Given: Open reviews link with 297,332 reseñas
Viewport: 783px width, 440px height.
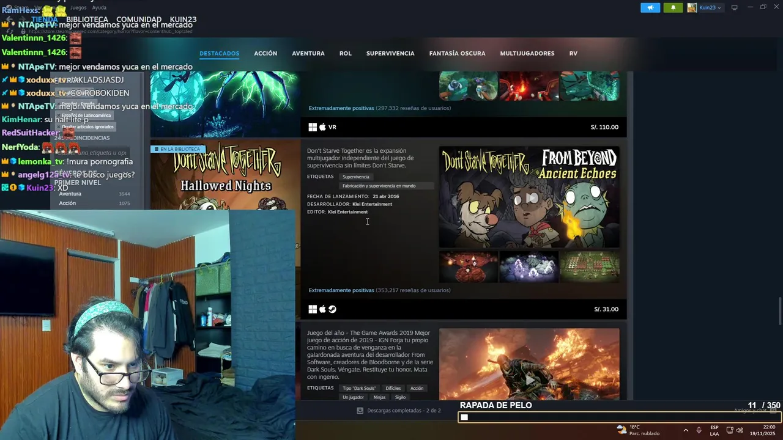Looking at the screenshot, I should pyautogui.click(x=379, y=108).
